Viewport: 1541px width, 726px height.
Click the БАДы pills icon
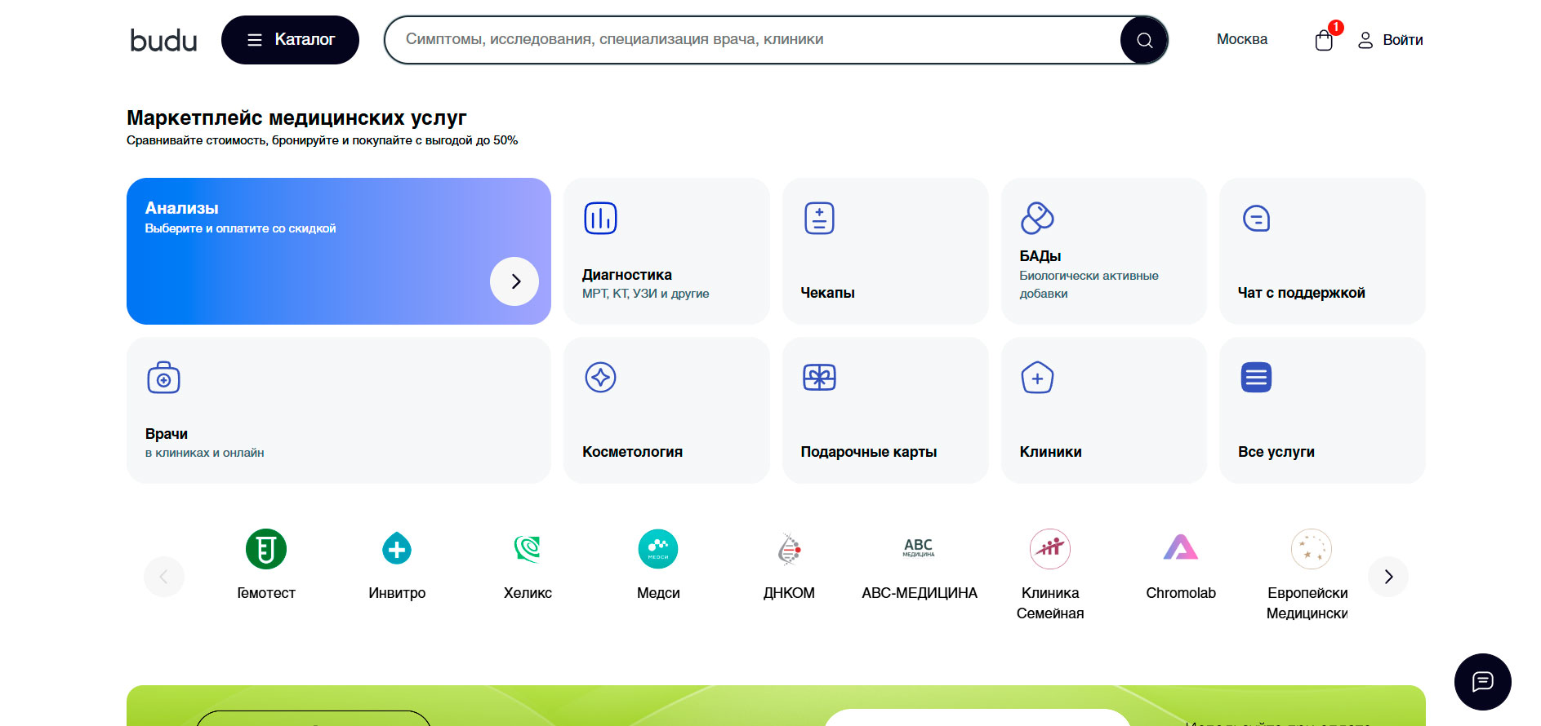click(1037, 218)
